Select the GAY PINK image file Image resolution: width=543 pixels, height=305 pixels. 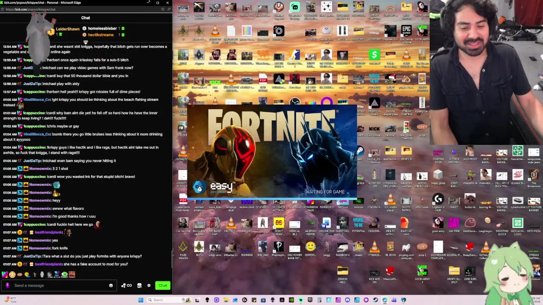click(x=454, y=226)
